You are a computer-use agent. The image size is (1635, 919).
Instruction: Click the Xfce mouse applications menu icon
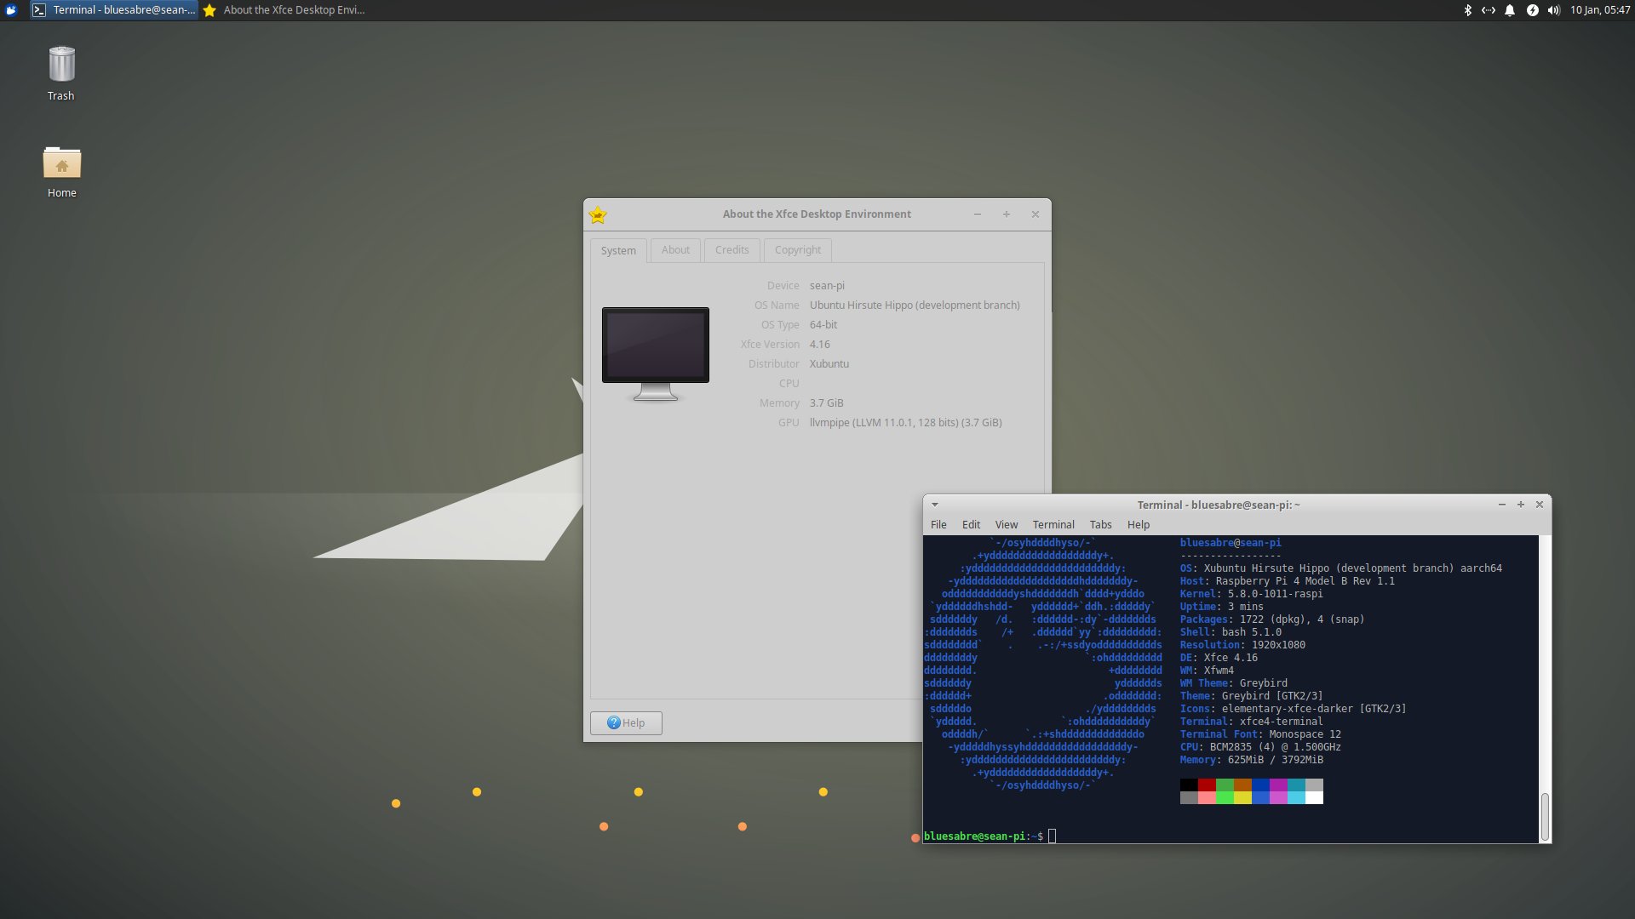(x=12, y=10)
